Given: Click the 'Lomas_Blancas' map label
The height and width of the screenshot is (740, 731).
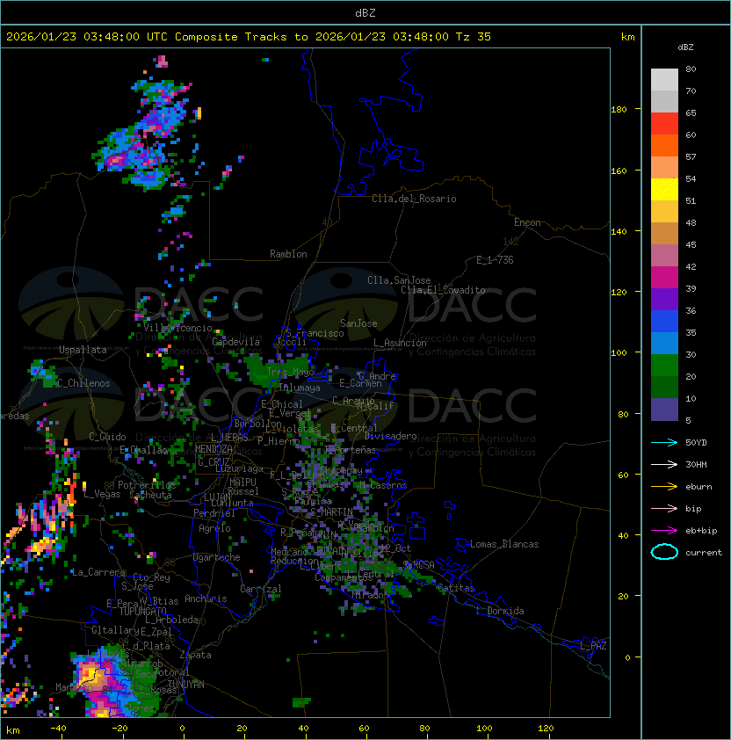Looking at the screenshot, I should click(x=504, y=544).
